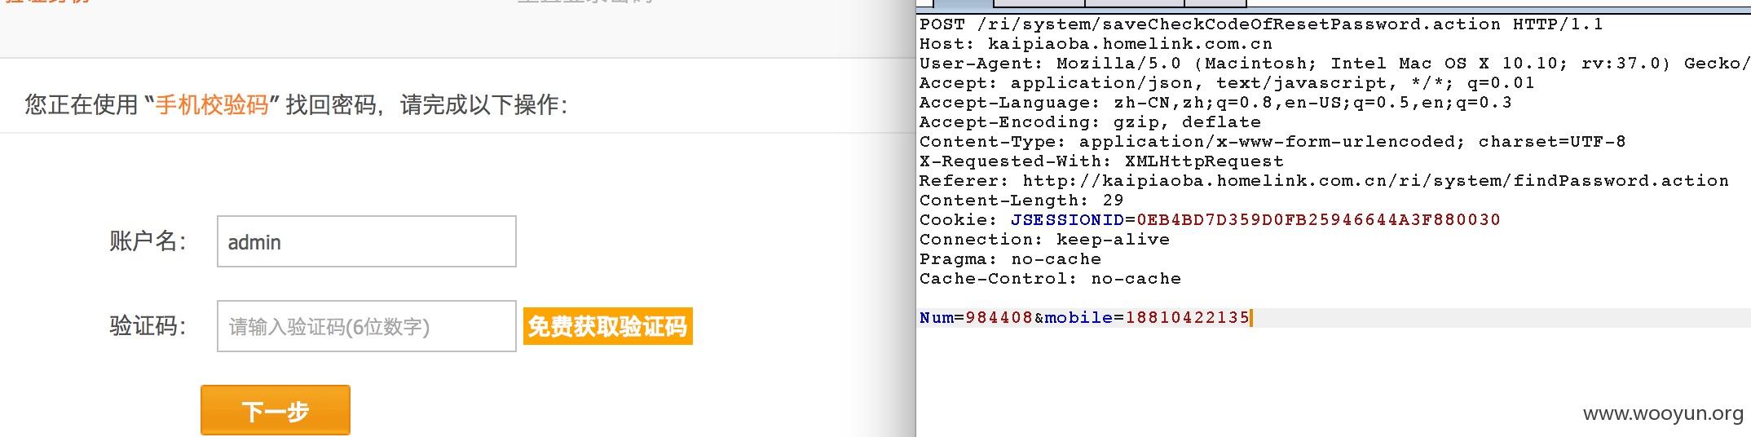Click the Referer header URL
This screenshot has width=1751, height=437.
(1376, 181)
